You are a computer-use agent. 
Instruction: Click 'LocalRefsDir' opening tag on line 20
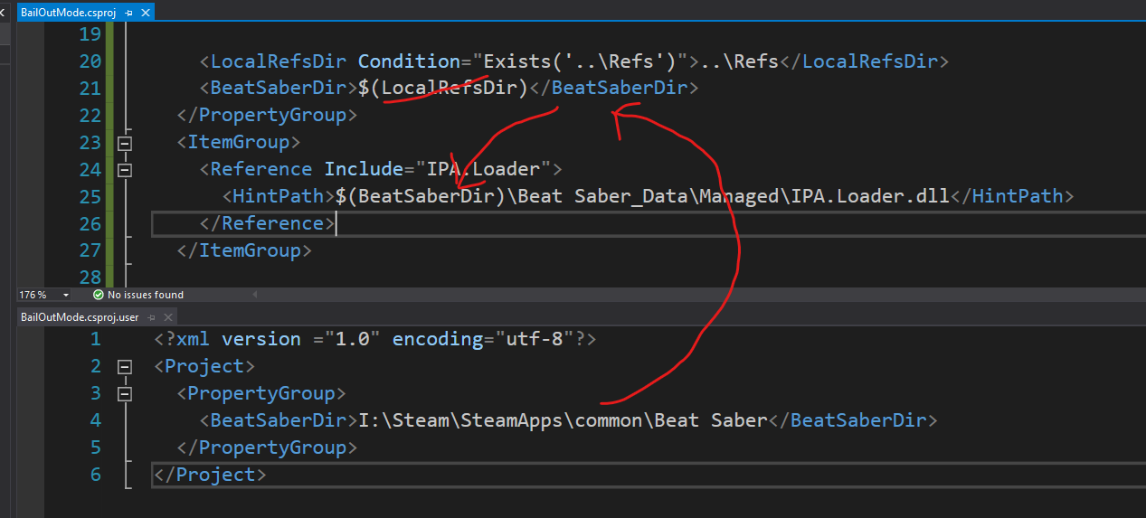click(279, 61)
